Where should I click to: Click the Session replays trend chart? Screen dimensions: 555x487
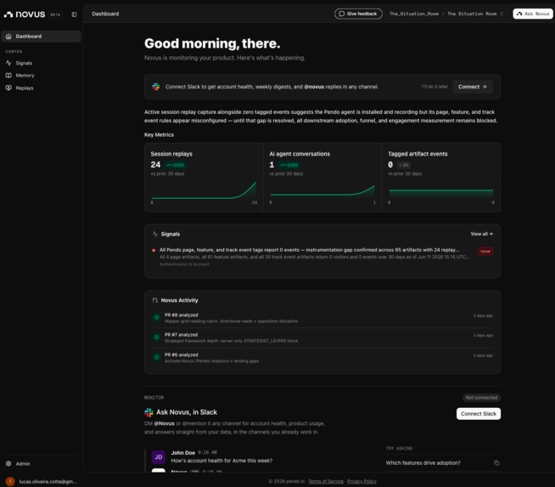pyautogui.click(x=204, y=191)
